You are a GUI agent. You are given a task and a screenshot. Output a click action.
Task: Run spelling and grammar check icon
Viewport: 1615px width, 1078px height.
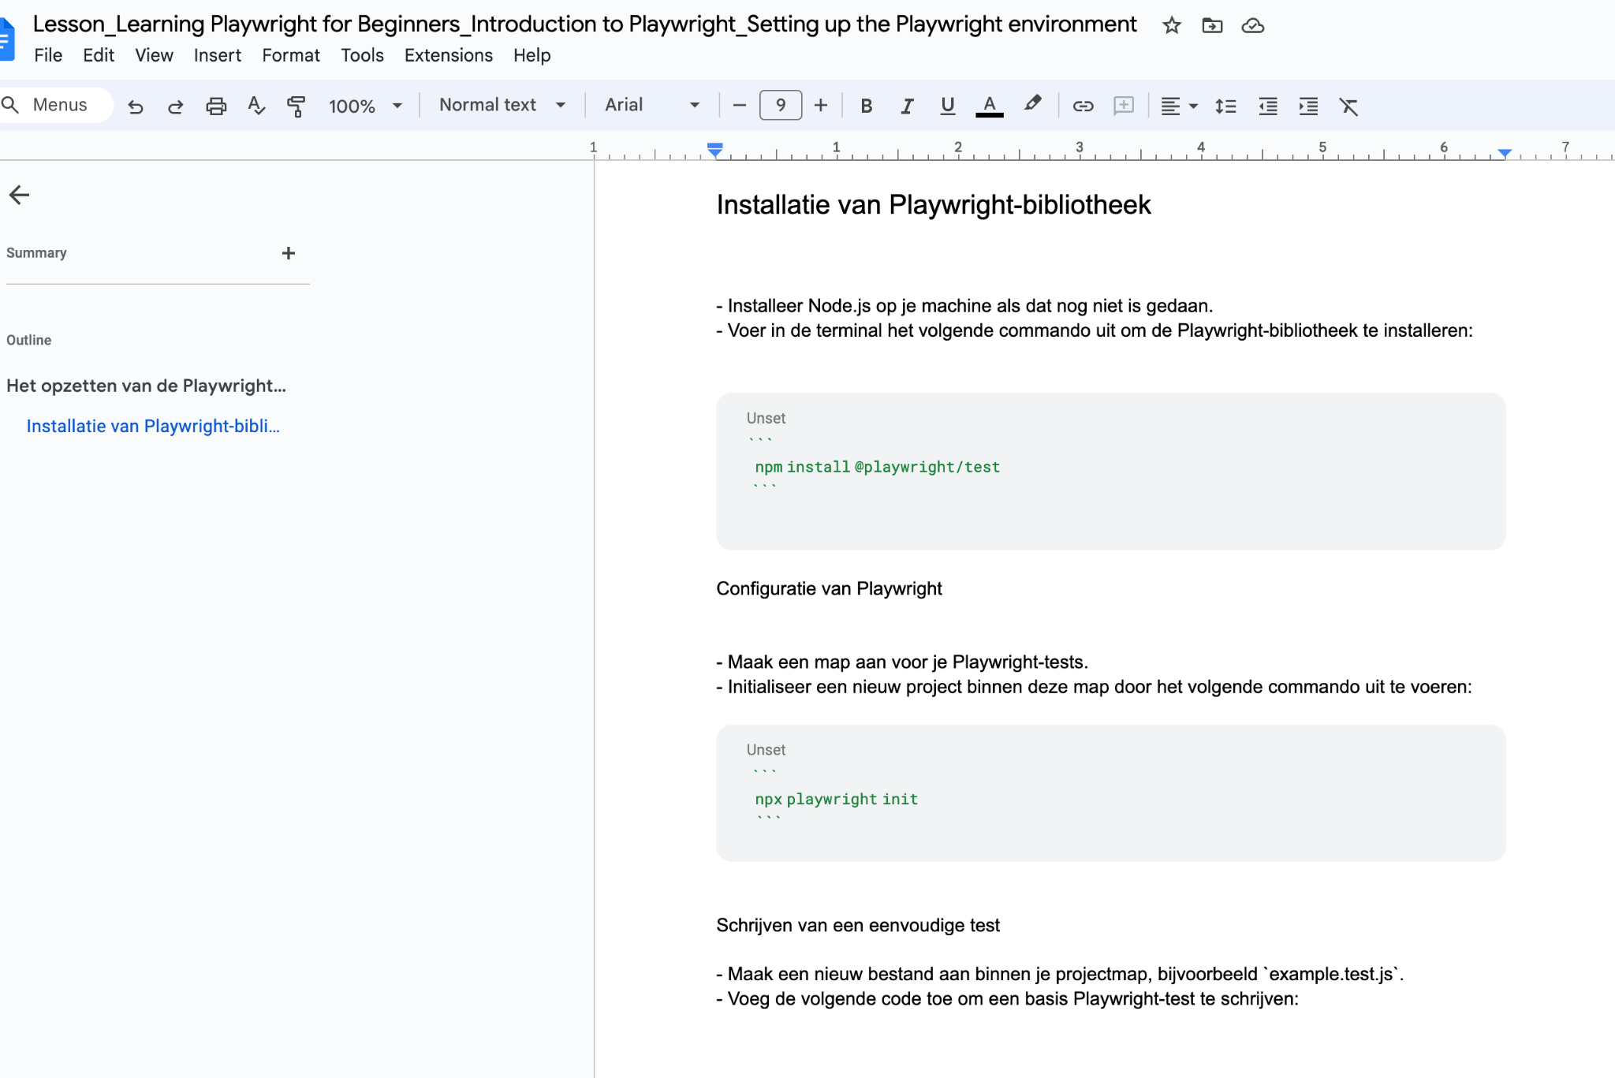[x=256, y=106]
